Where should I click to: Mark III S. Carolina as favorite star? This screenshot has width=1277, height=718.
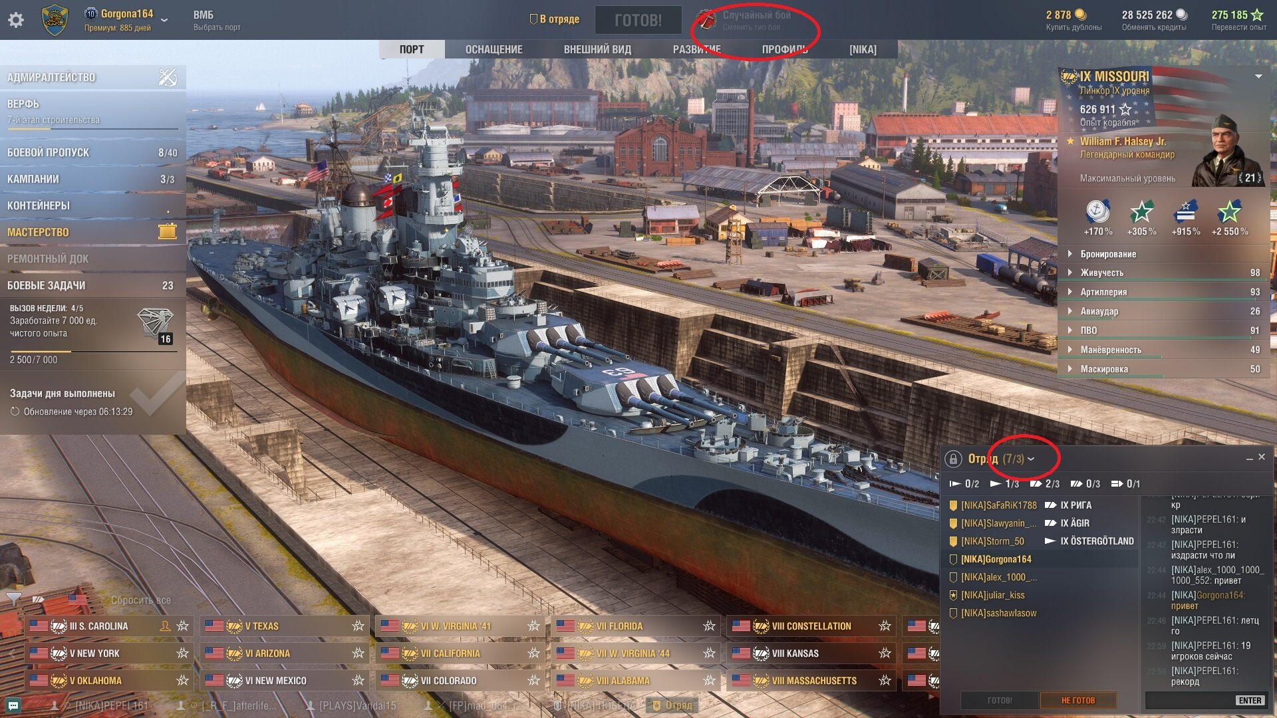click(183, 626)
